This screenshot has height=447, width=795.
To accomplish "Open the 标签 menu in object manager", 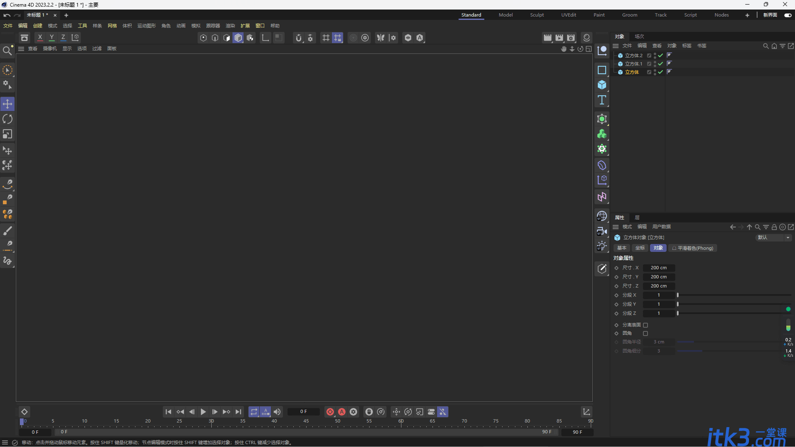I will tap(687, 46).
